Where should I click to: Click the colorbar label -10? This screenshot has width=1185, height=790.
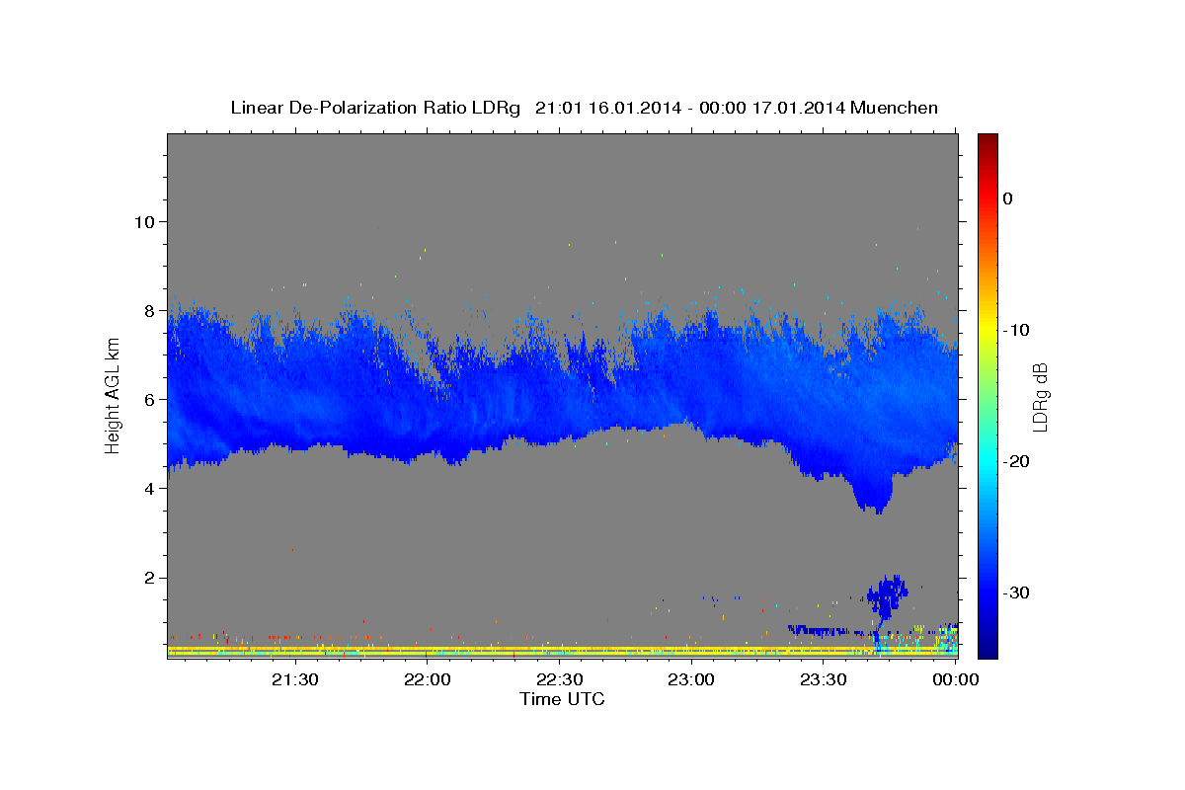[x=1016, y=330]
